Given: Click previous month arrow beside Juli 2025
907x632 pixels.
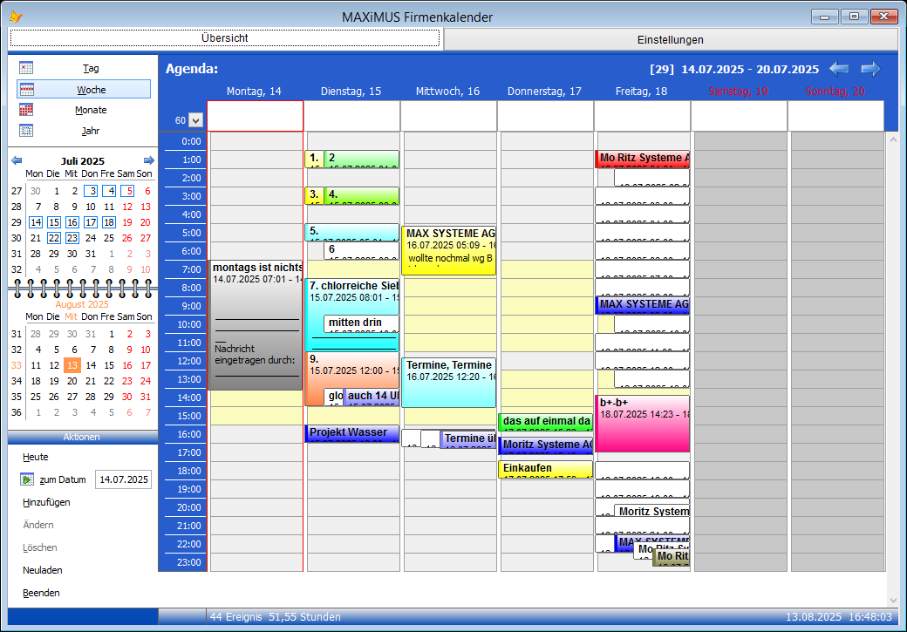Looking at the screenshot, I should coord(17,160).
